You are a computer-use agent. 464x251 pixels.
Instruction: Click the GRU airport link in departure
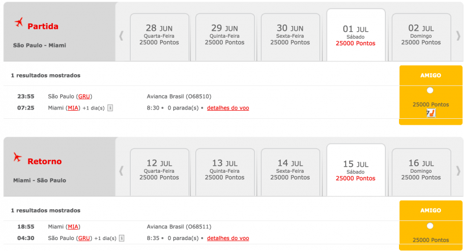[x=85, y=96]
